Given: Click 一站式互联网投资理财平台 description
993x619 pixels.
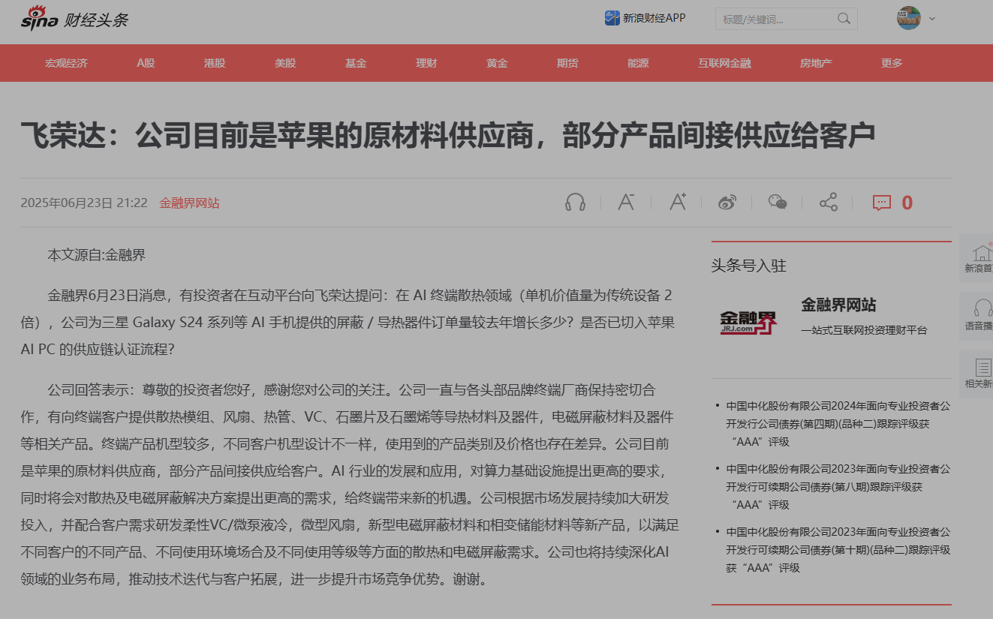Looking at the screenshot, I should (864, 330).
